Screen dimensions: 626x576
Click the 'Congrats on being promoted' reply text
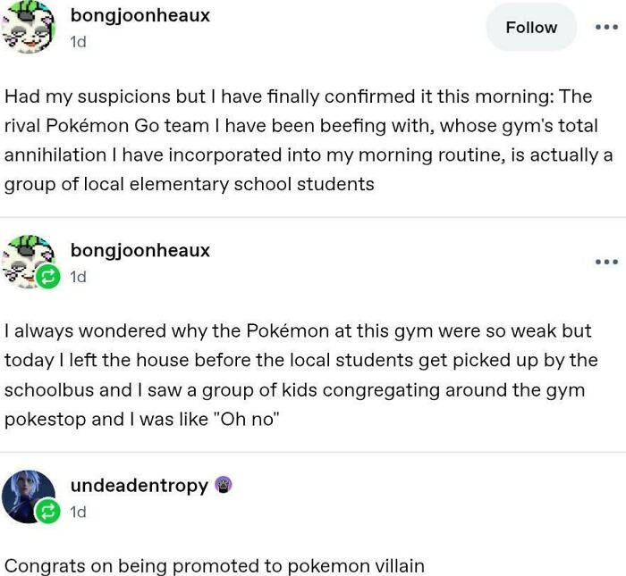[x=214, y=565]
